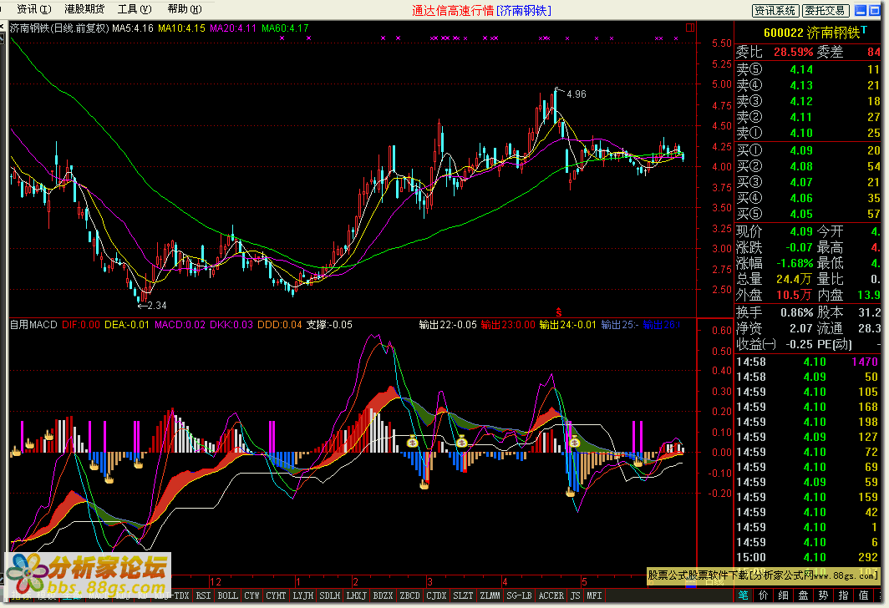Screen dimensions: 889x608
Task: Switch to the 盘 tab in quote panel
Action: click(x=803, y=595)
